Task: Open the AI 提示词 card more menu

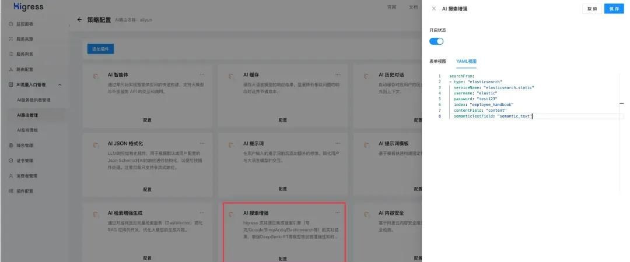Action: (x=338, y=143)
